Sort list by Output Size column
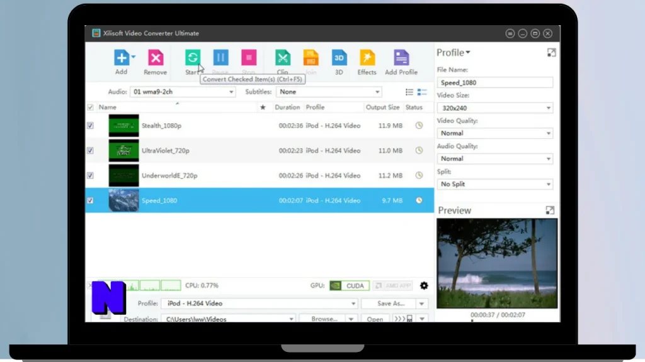This screenshot has height=362, width=645. click(382, 107)
